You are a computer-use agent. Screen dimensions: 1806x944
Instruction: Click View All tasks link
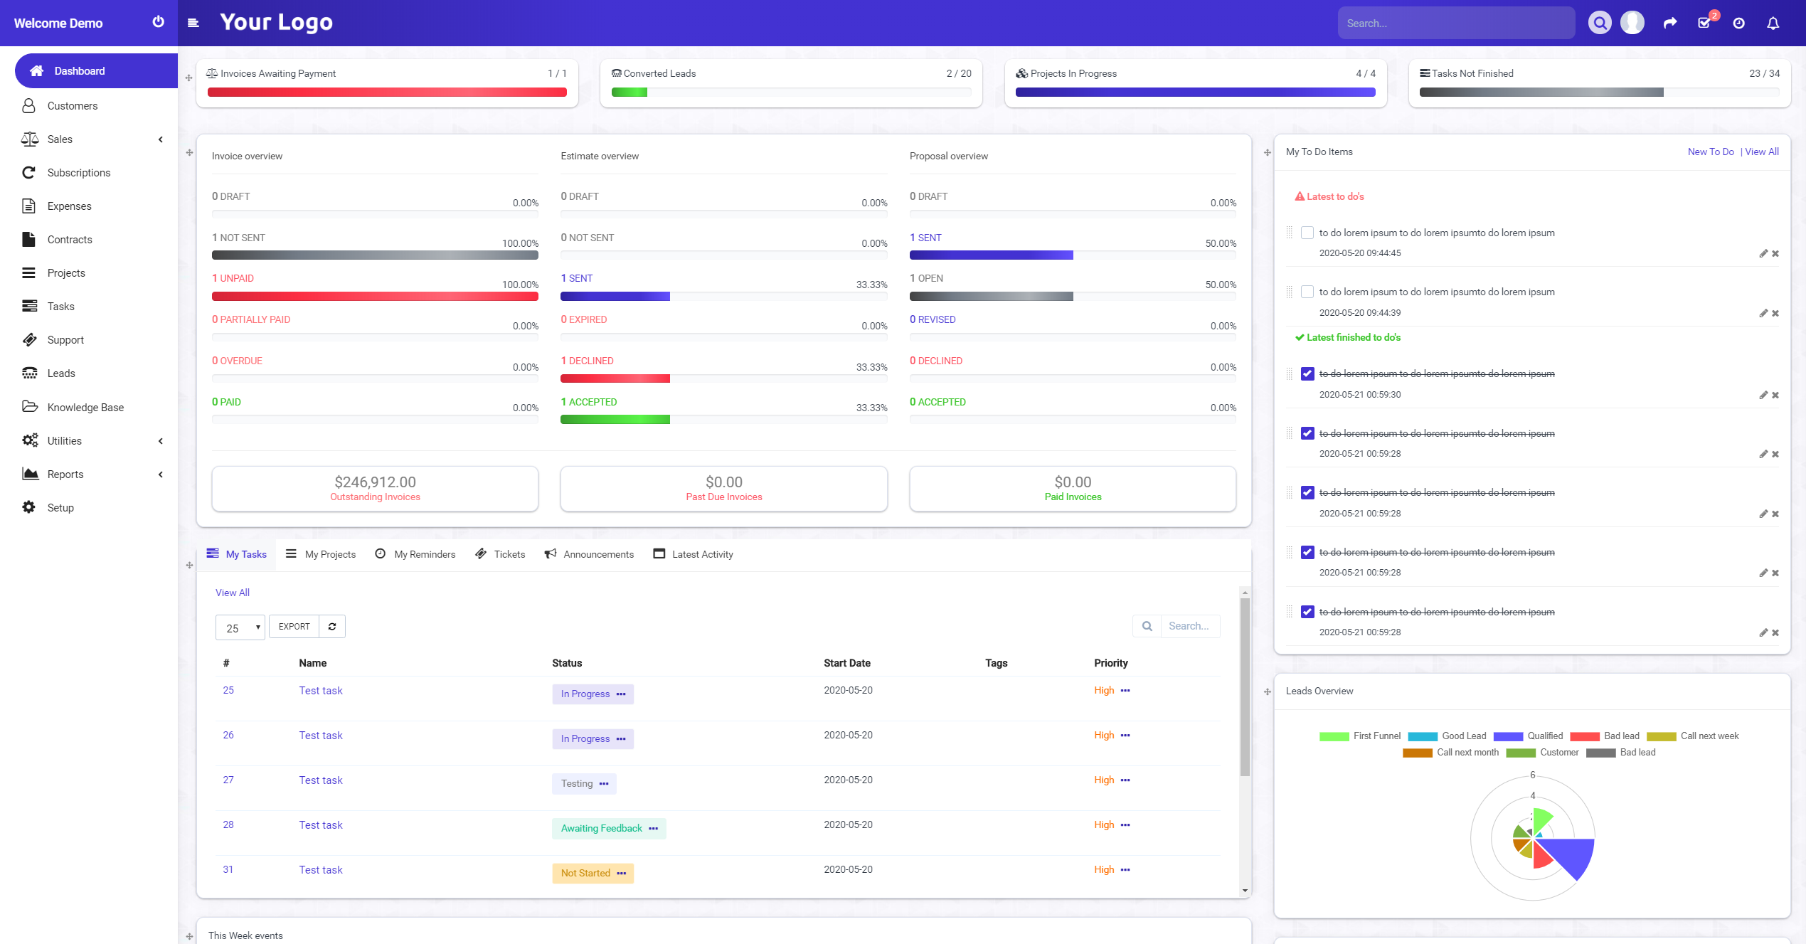[233, 591]
